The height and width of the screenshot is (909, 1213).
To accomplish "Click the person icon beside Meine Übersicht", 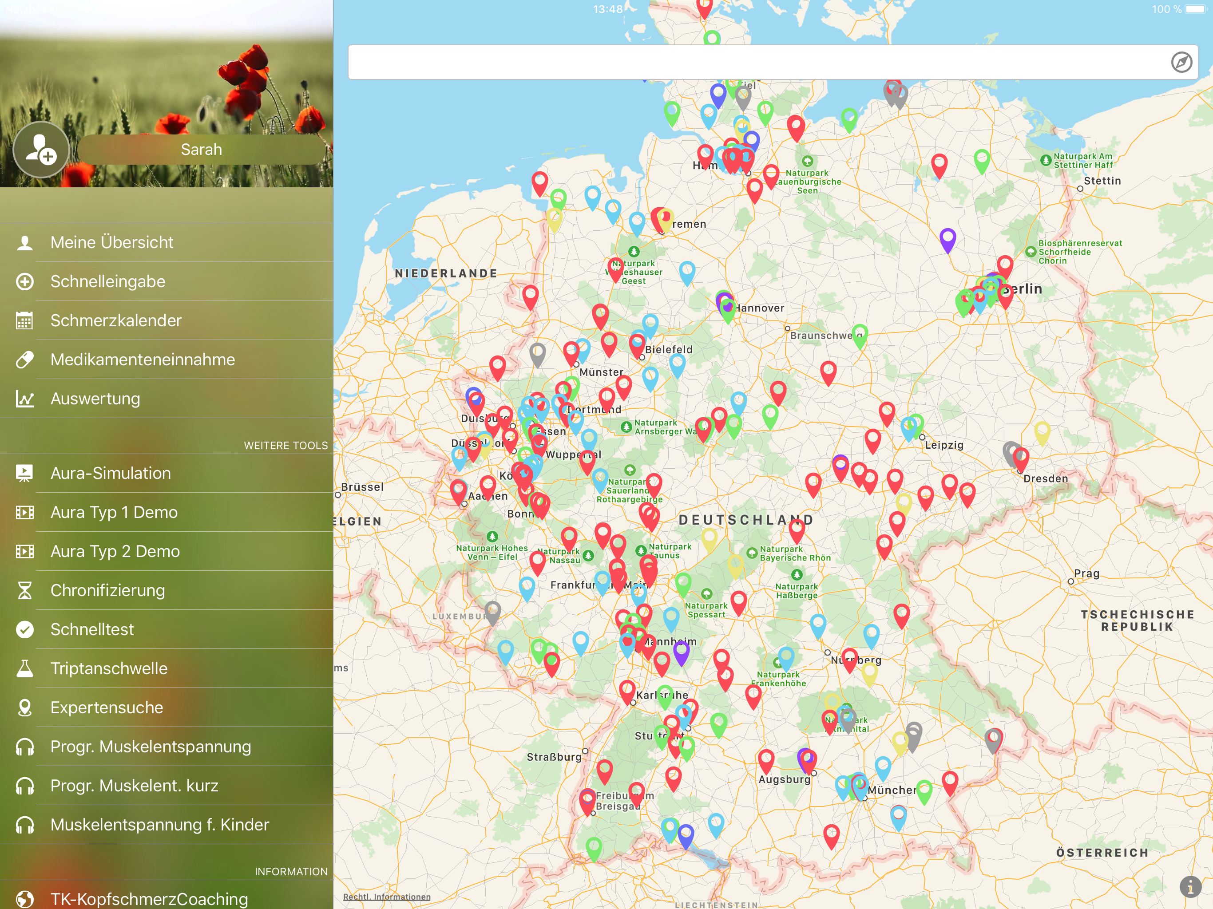I will pos(25,242).
